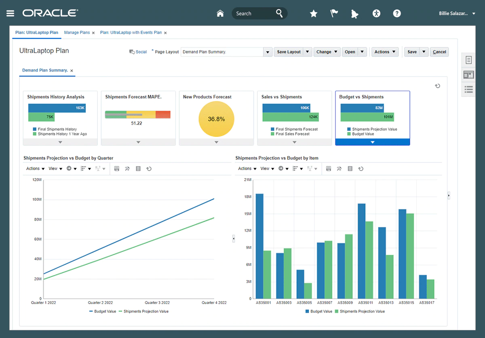Open Favorites star icon
The height and width of the screenshot is (338, 485).
(314, 14)
